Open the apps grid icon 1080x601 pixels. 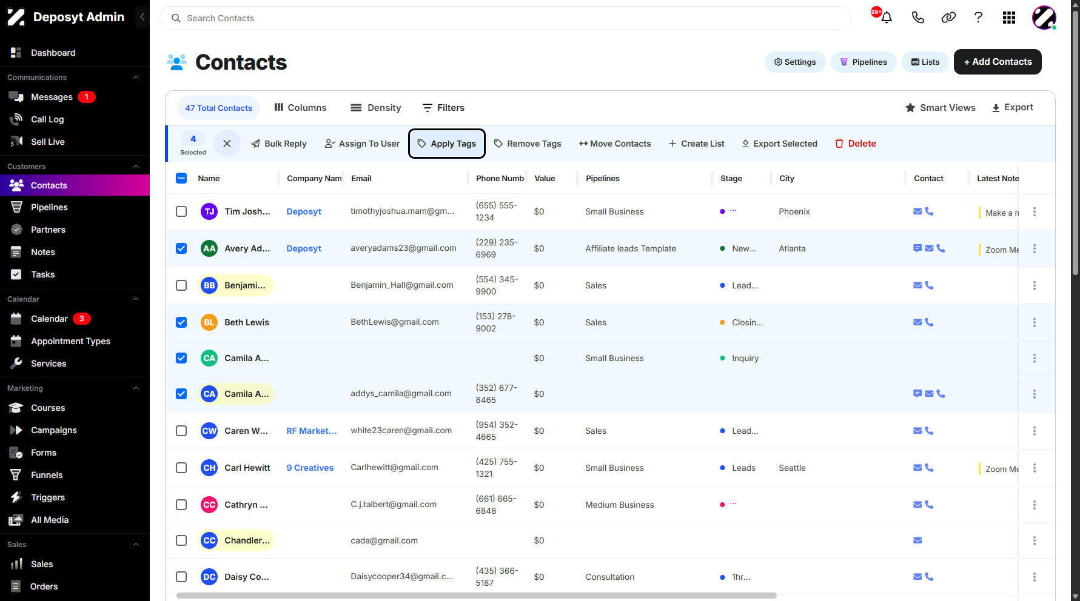click(1009, 18)
